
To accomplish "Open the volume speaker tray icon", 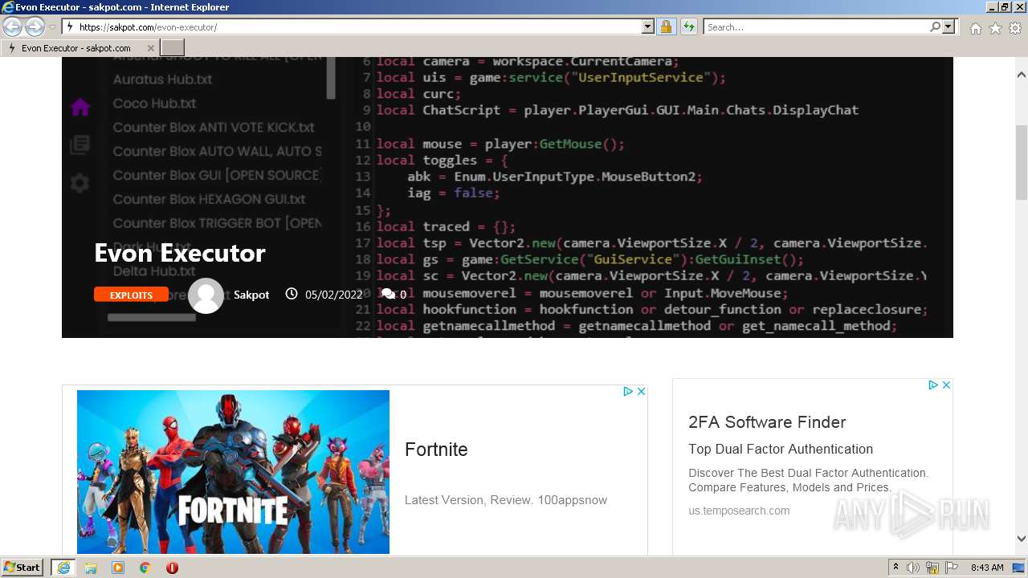I will [913, 568].
